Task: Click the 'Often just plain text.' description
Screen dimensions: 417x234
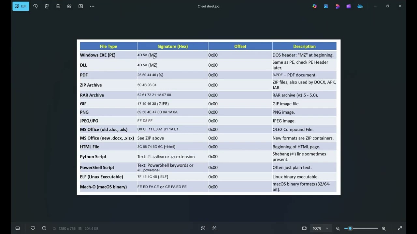Action: pos(292,167)
